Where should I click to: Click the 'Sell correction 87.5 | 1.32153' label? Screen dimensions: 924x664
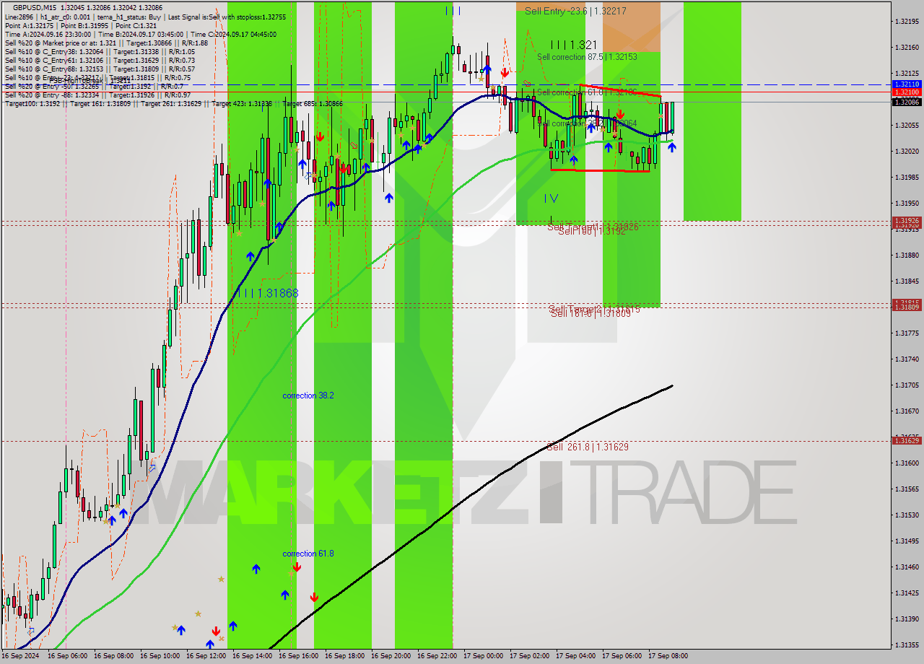587,56
